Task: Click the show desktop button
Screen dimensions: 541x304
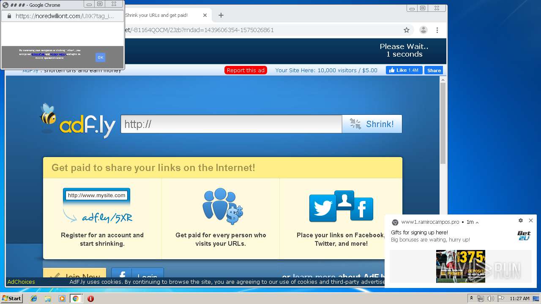Action: pyautogui.click(x=536, y=299)
